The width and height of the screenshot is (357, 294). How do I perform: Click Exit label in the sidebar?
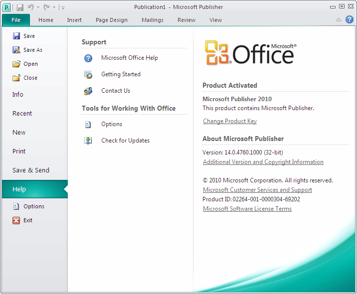click(x=28, y=220)
